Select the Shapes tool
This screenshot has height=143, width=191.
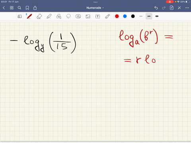coord(59,16)
